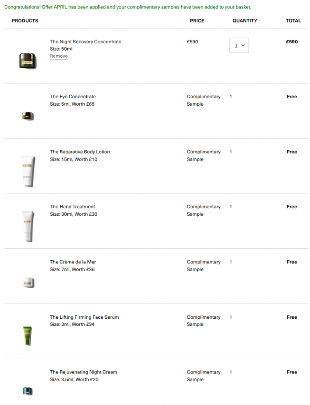Screen dimensions: 310x405
Task: Open The Night Recovery Concentrate product title
Action: point(85,41)
